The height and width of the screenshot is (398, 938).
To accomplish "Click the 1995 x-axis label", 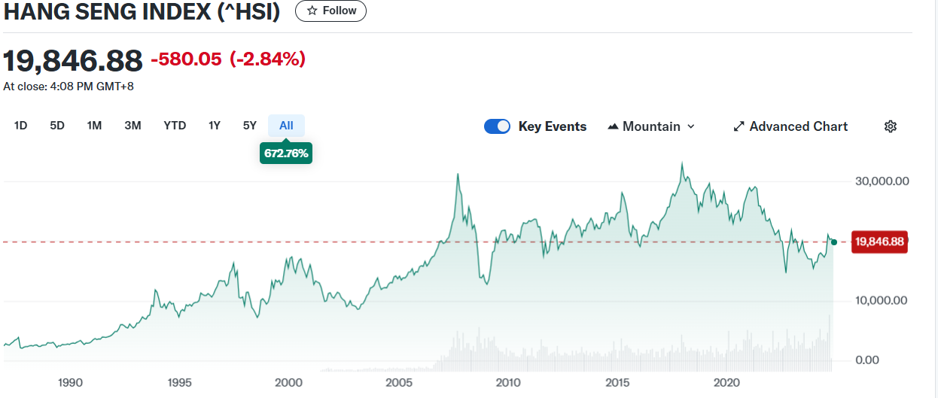I will 180,382.
